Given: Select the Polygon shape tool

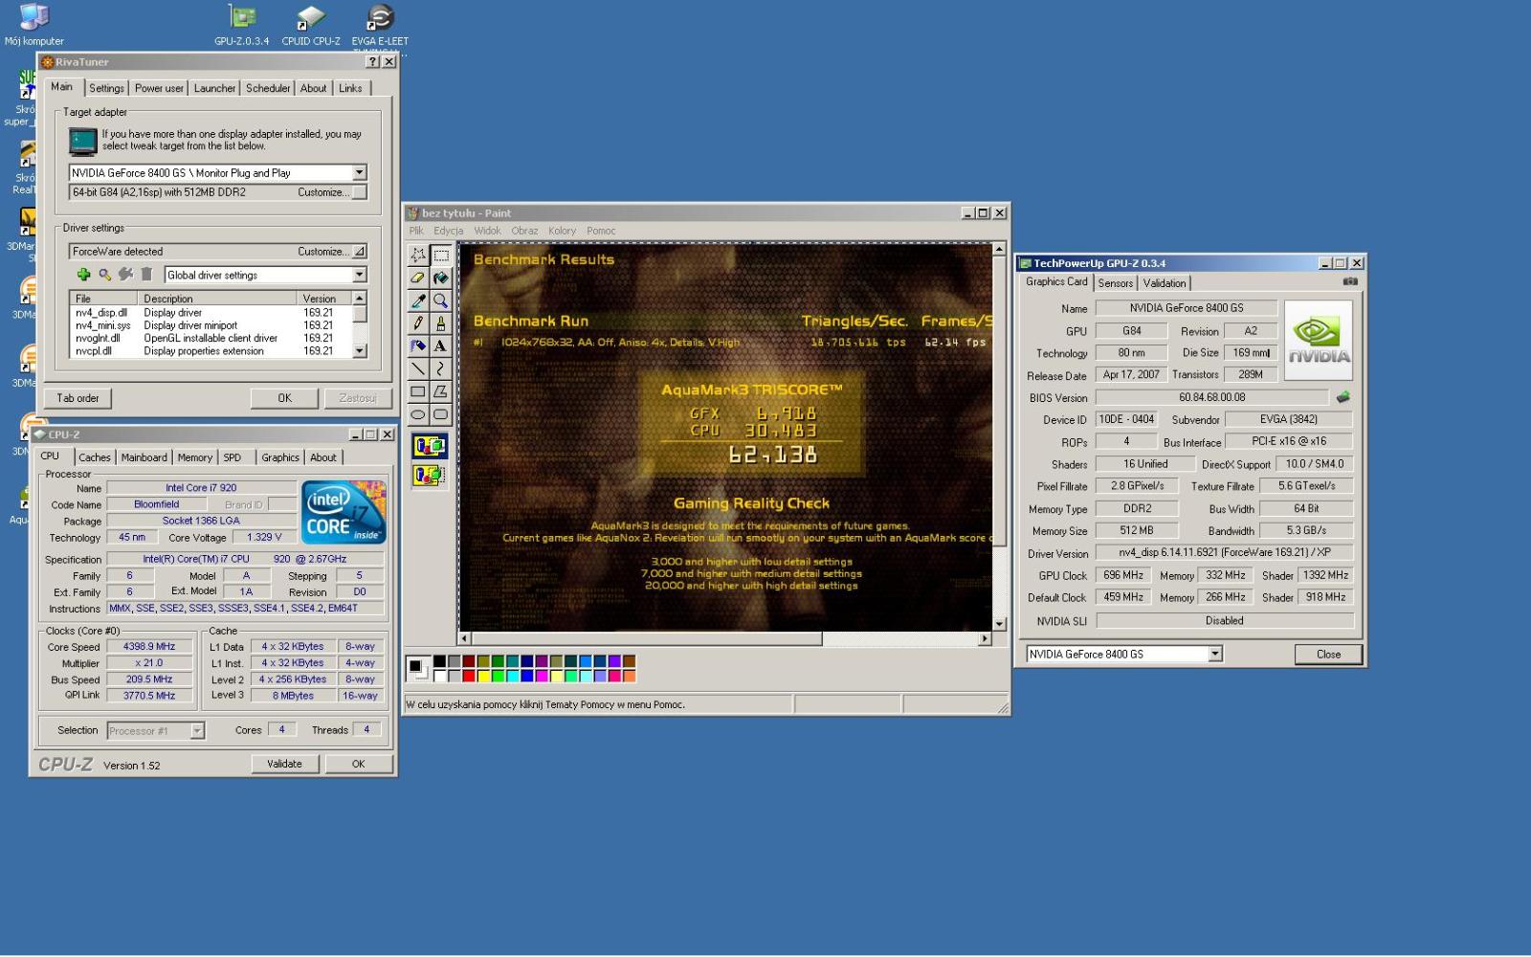Looking at the screenshot, I should click(440, 391).
